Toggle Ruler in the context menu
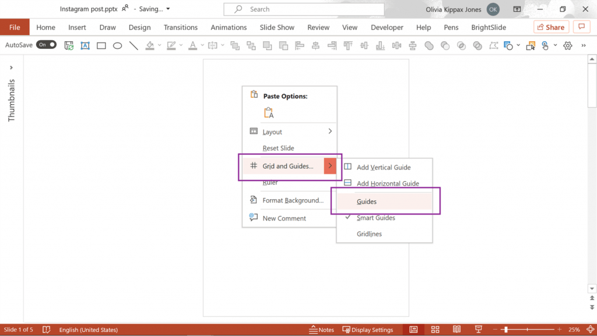Screen dimensions: 597x336 pos(289,182)
